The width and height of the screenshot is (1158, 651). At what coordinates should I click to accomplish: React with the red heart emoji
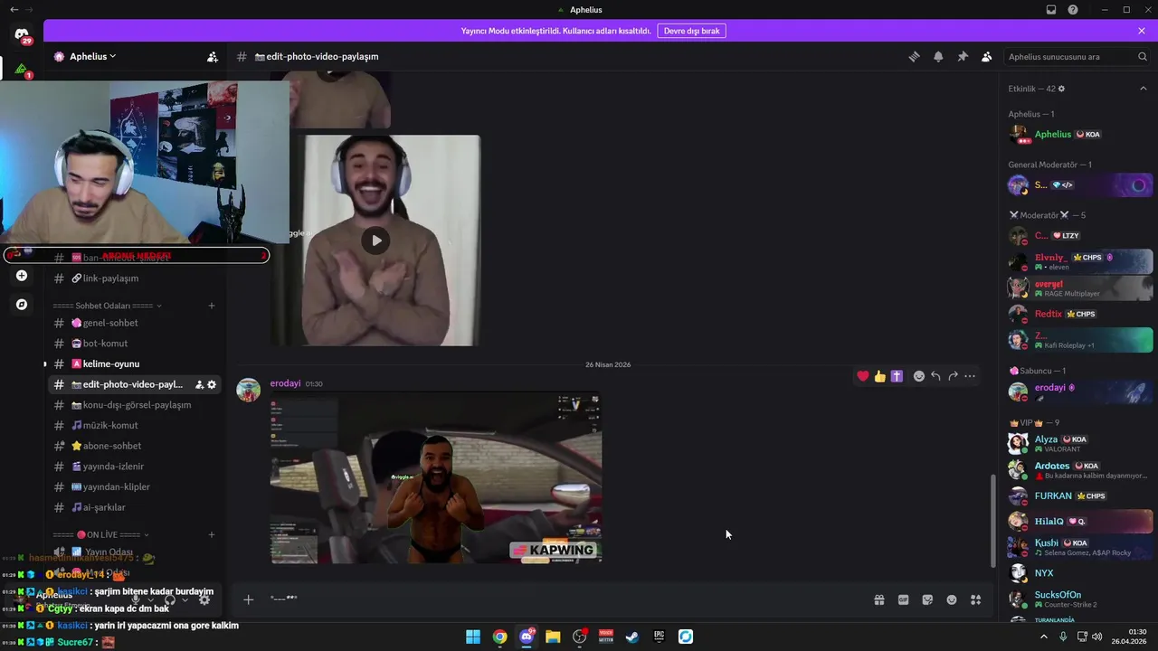(863, 376)
